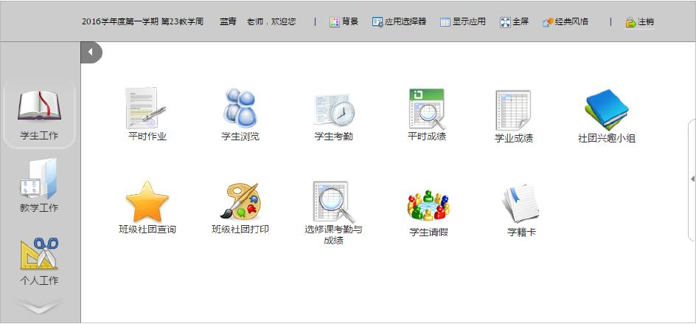The width and height of the screenshot is (696, 324).
Task: Open the 学生浏览 student browse icon
Action: (x=240, y=109)
